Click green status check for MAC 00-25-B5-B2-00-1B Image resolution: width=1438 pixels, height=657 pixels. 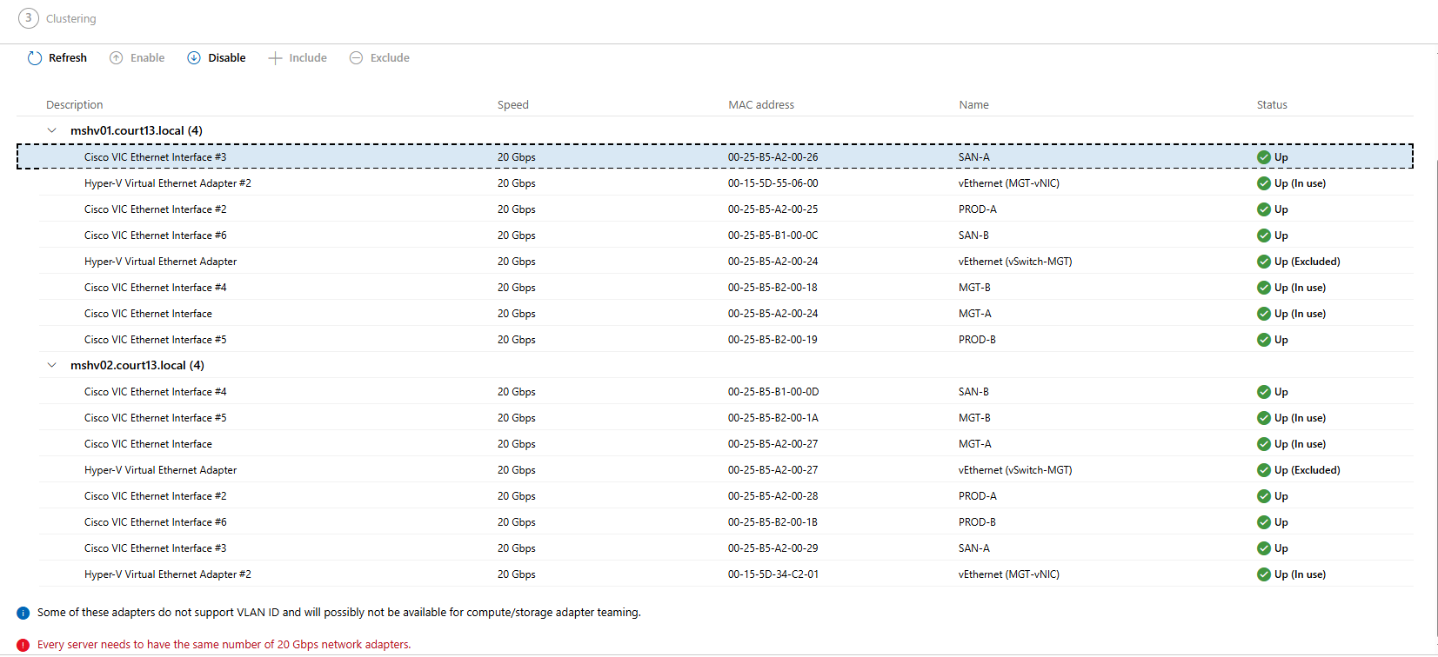[1264, 522]
